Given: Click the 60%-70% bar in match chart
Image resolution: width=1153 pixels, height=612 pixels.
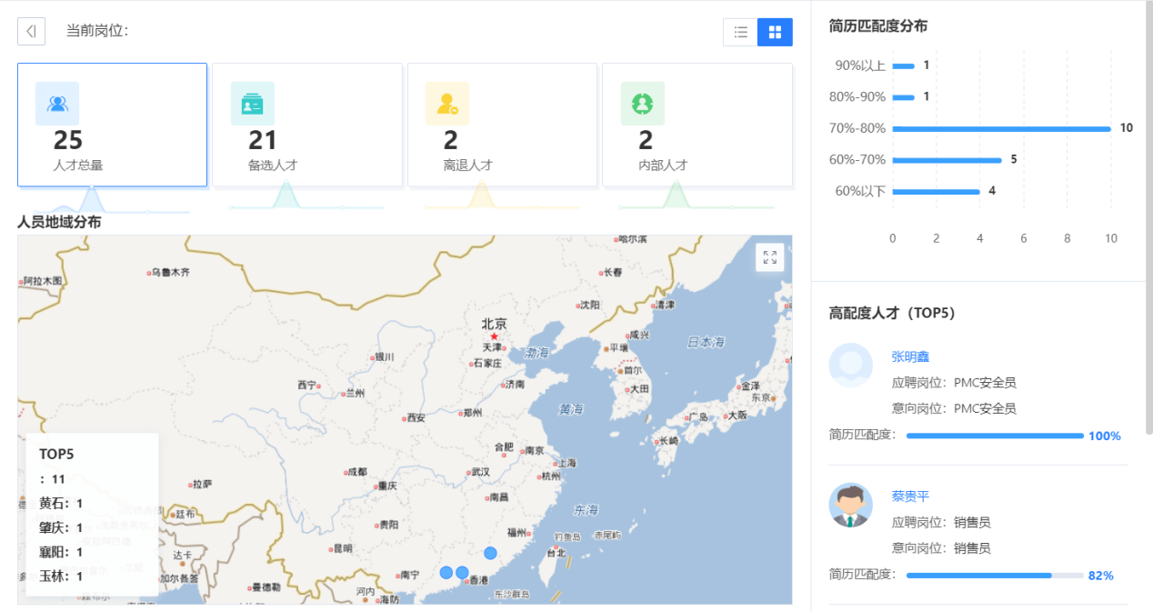Looking at the screenshot, I should coord(947,160).
